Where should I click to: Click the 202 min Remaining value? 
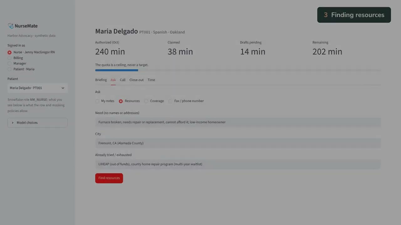pyautogui.click(x=327, y=52)
